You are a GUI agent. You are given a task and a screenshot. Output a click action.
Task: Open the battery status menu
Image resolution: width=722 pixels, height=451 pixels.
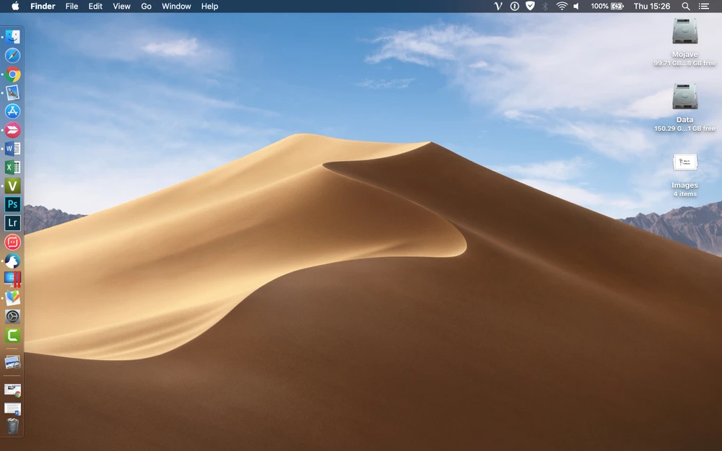point(617,6)
